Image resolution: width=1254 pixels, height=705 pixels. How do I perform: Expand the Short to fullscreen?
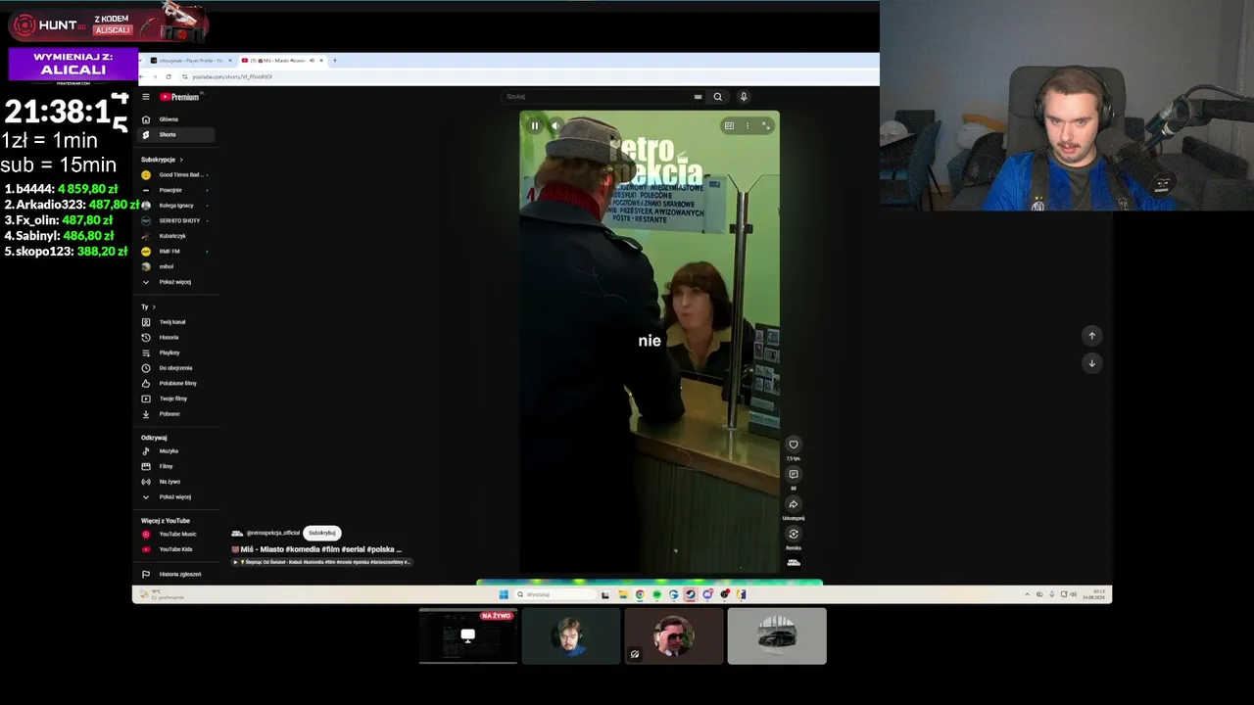766,125
